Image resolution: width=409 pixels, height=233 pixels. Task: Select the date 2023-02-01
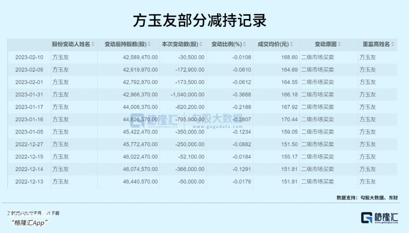click(x=29, y=82)
